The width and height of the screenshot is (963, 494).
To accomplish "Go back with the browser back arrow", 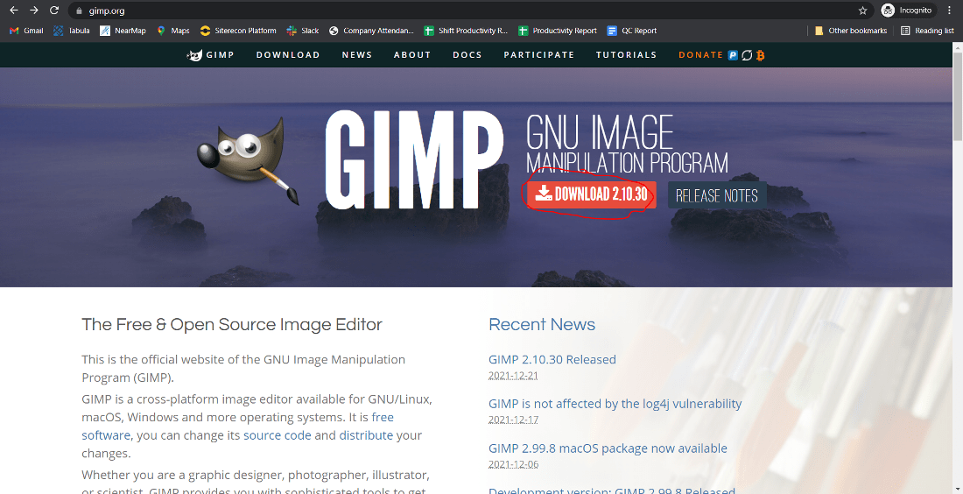I will (13, 11).
